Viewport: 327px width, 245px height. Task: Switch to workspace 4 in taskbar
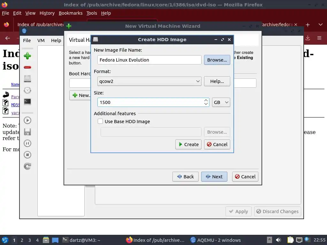point(37,240)
